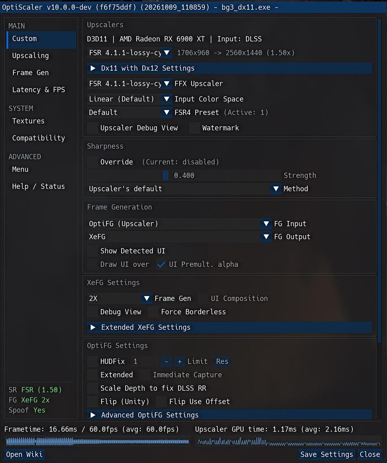Toggle Force Borderless checkbox
387x463 pixels.
click(153, 312)
